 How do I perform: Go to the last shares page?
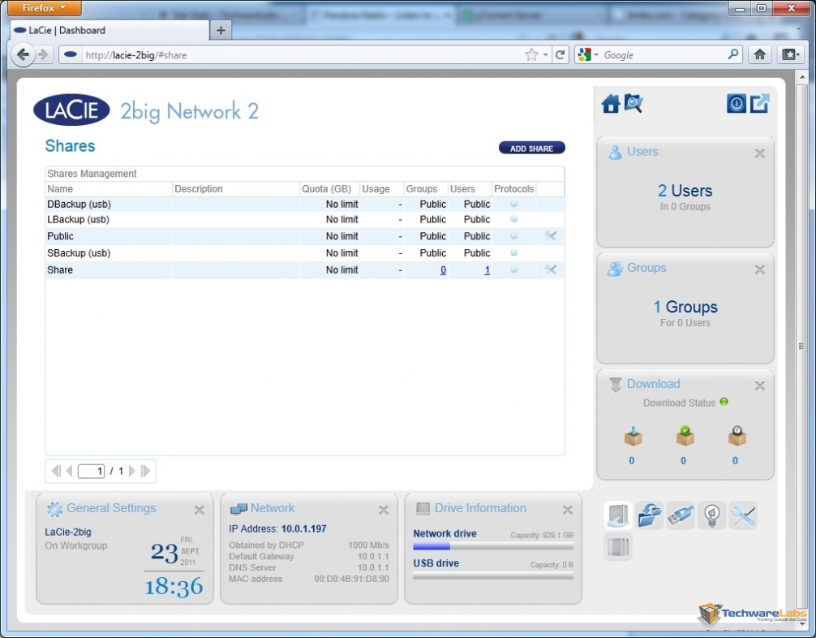[x=146, y=472]
